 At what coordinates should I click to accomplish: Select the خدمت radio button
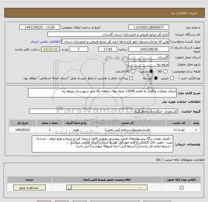coord(151,71)
